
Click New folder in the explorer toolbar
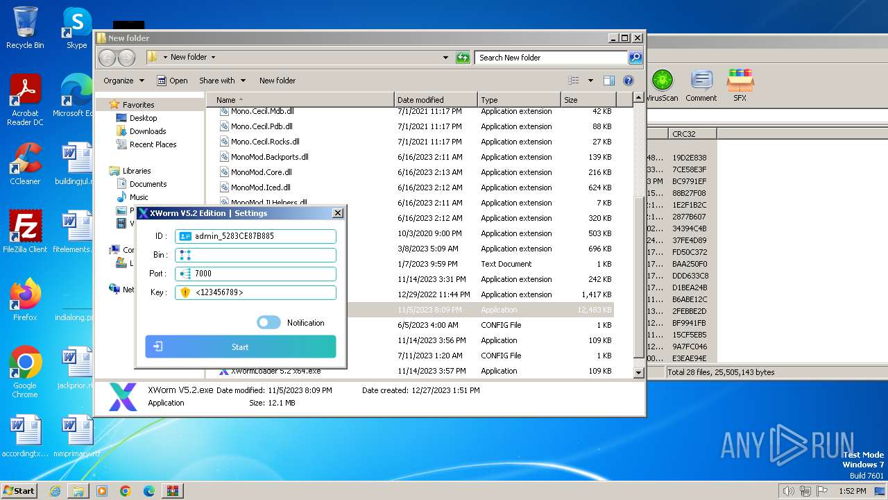pyautogui.click(x=277, y=81)
